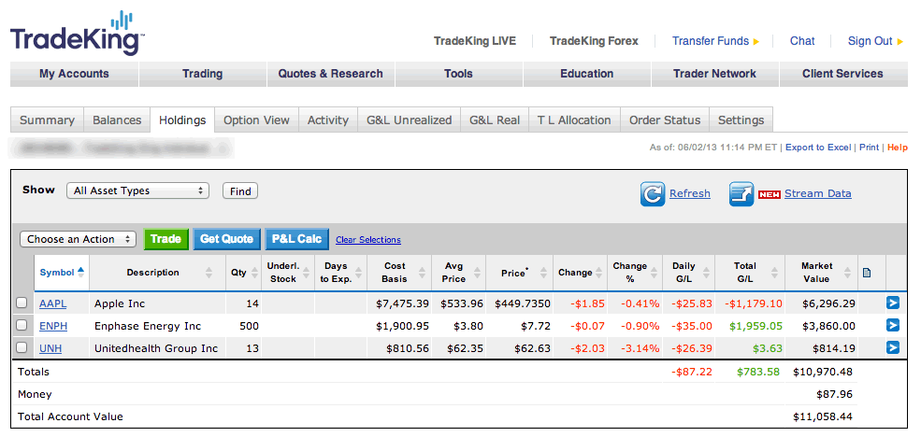
Task: Click the green Trade button
Action: [x=166, y=239]
